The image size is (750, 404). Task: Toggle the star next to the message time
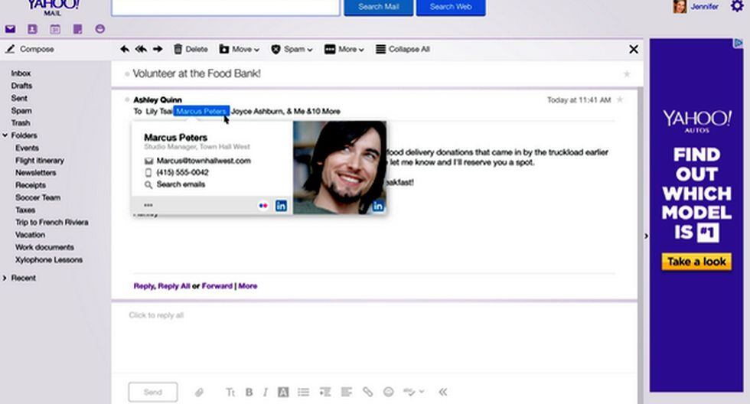click(x=620, y=100)
